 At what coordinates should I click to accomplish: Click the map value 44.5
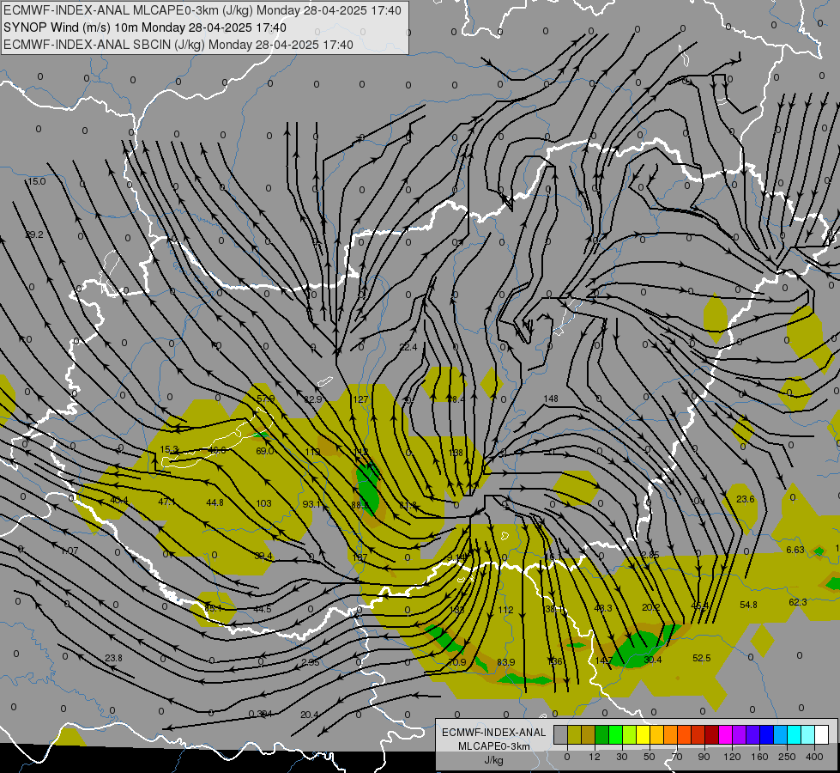[x=263, y=609]
